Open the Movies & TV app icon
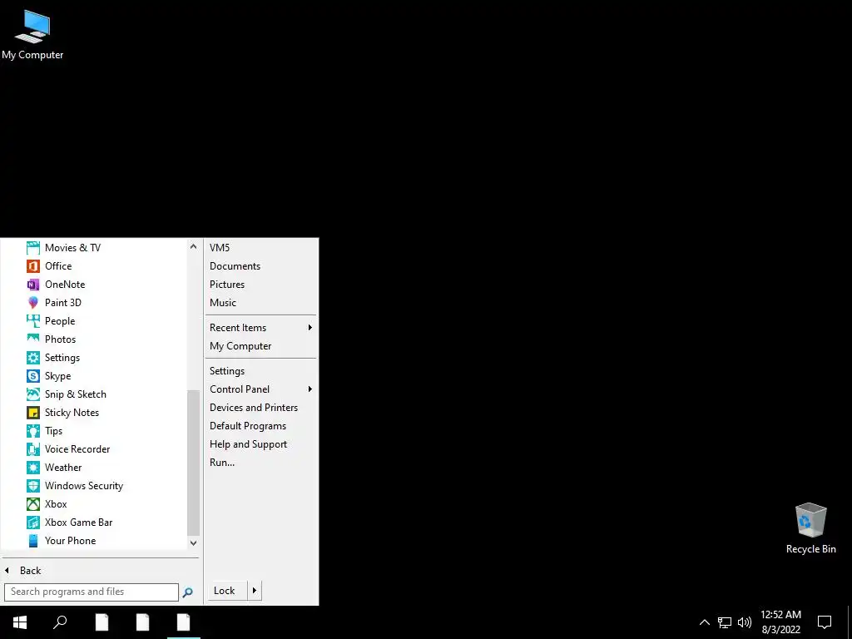 tap(33, 248)
